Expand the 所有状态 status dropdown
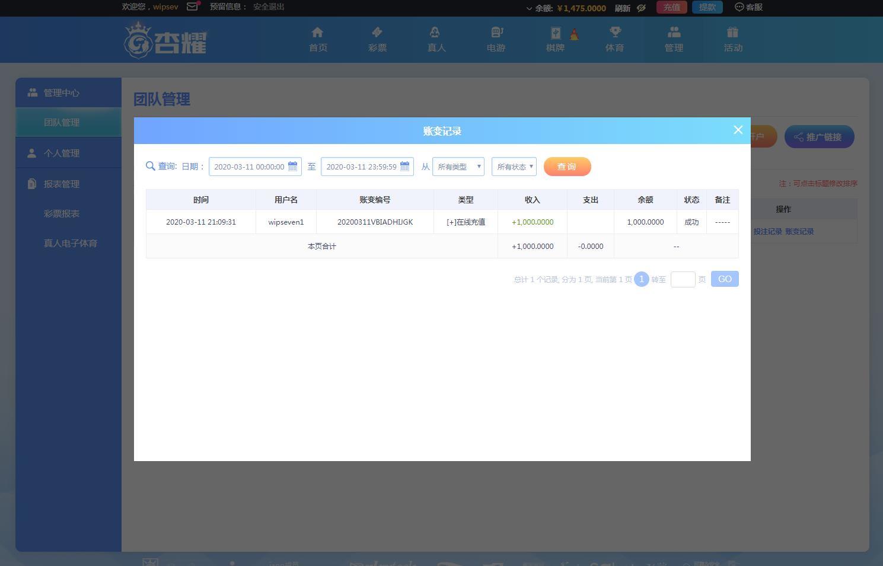Image resolution: width=883 pixels, height=566 pixels. point(514,167)
